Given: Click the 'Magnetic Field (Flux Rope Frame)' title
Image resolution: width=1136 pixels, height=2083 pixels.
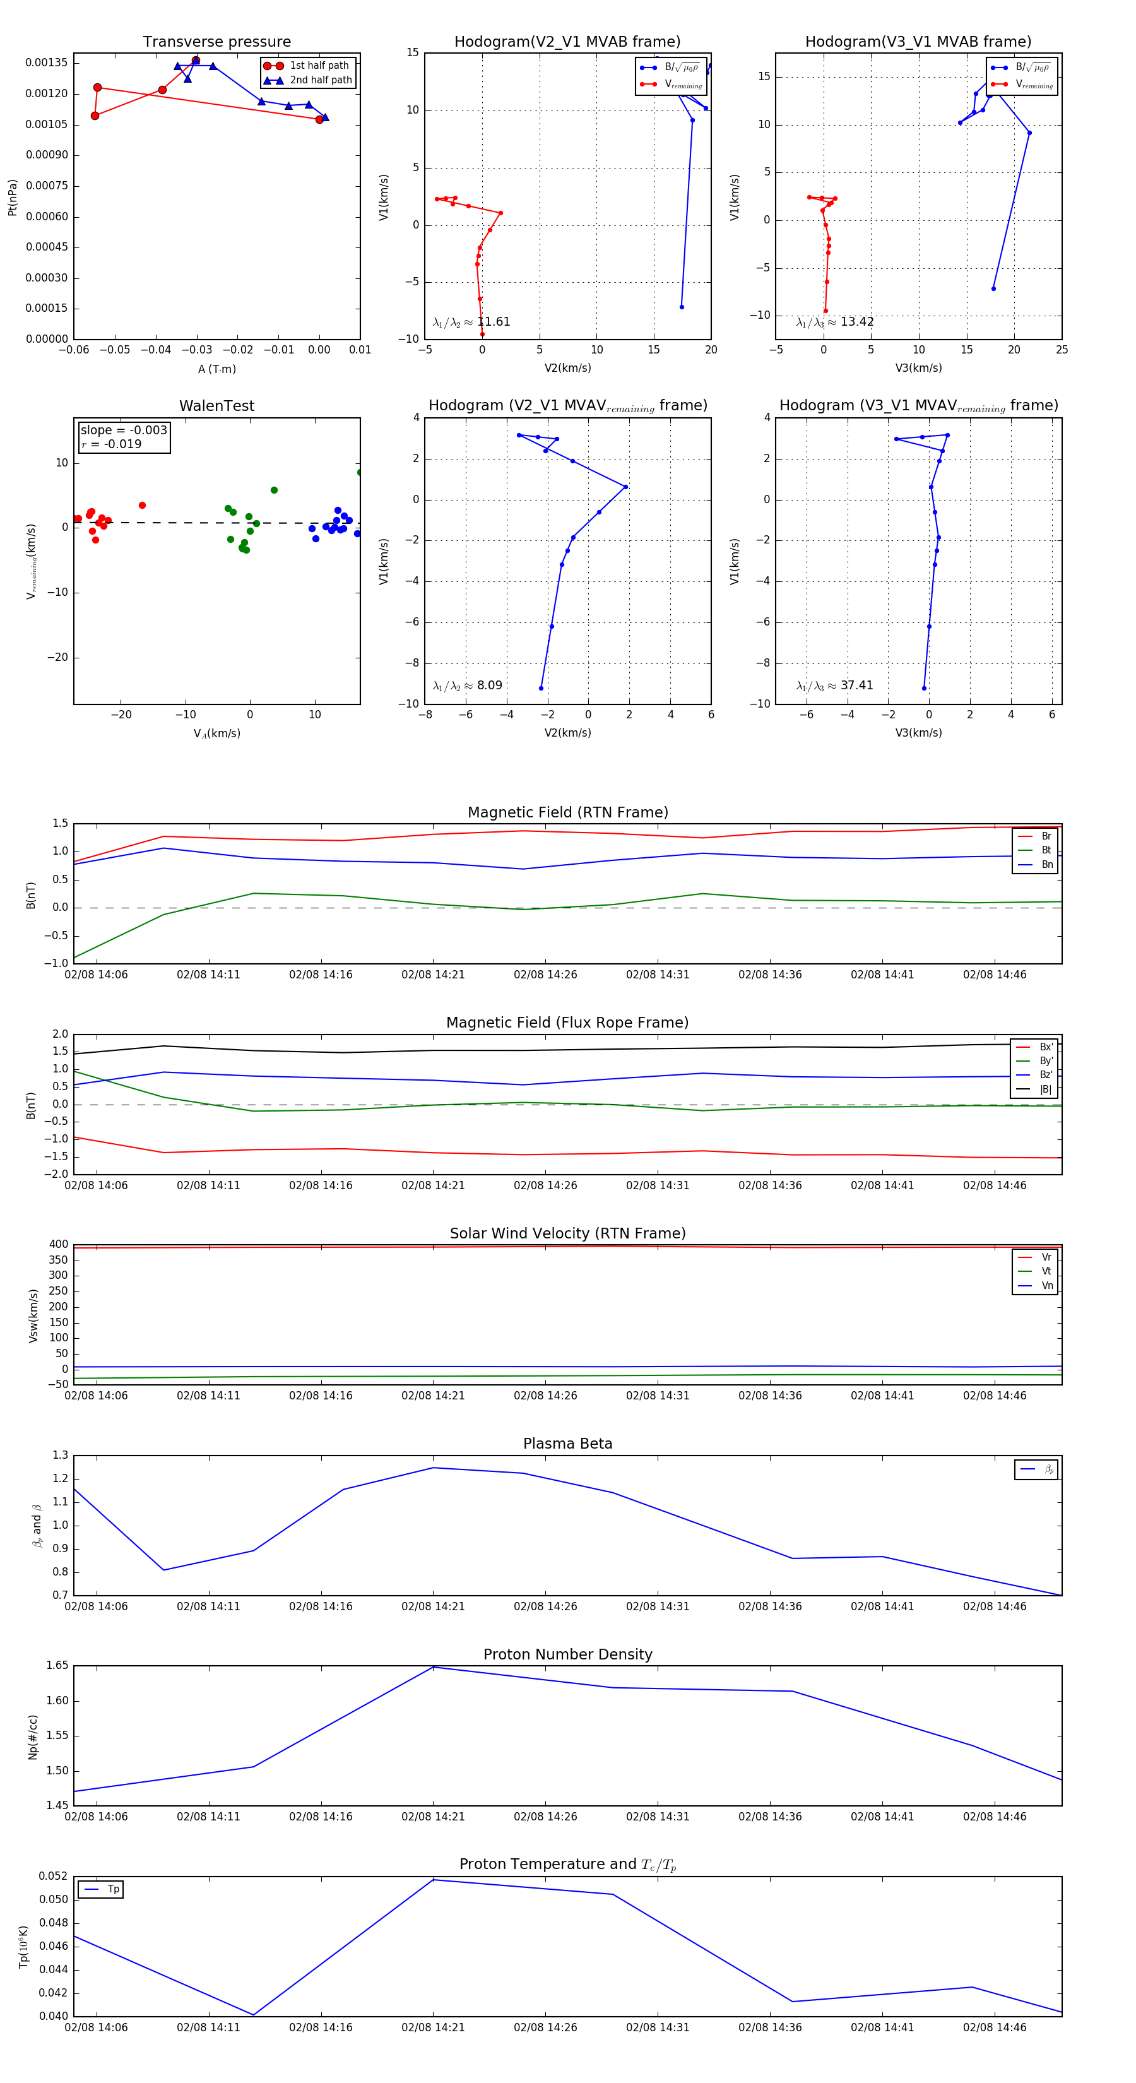Looking at the screenshot, I should pyautogui.click(x=567, y=1023).
